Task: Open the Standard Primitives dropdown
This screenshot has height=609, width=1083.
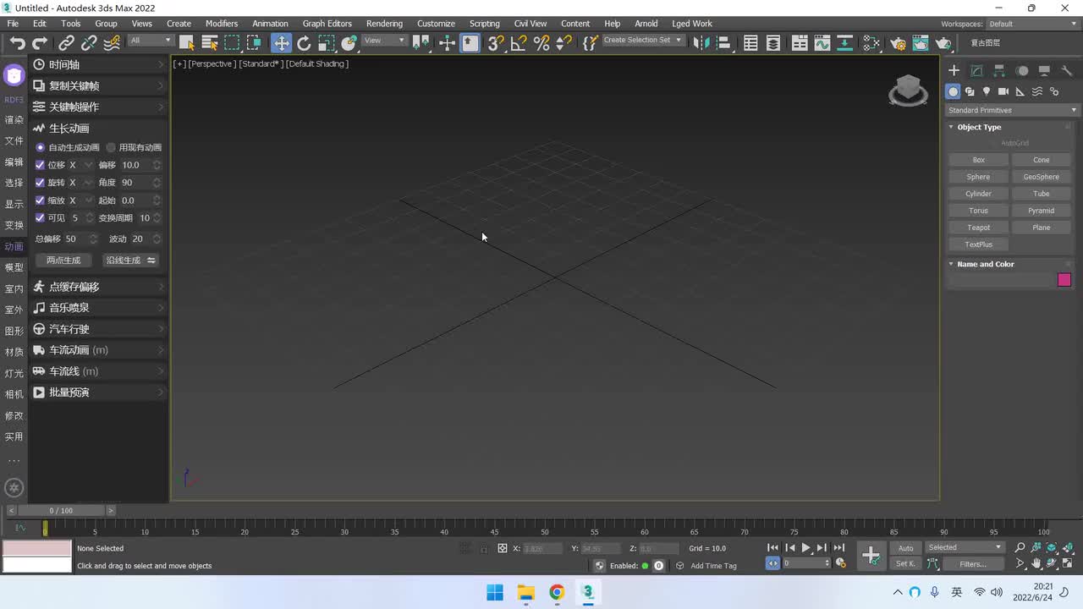Action: 1012,110
